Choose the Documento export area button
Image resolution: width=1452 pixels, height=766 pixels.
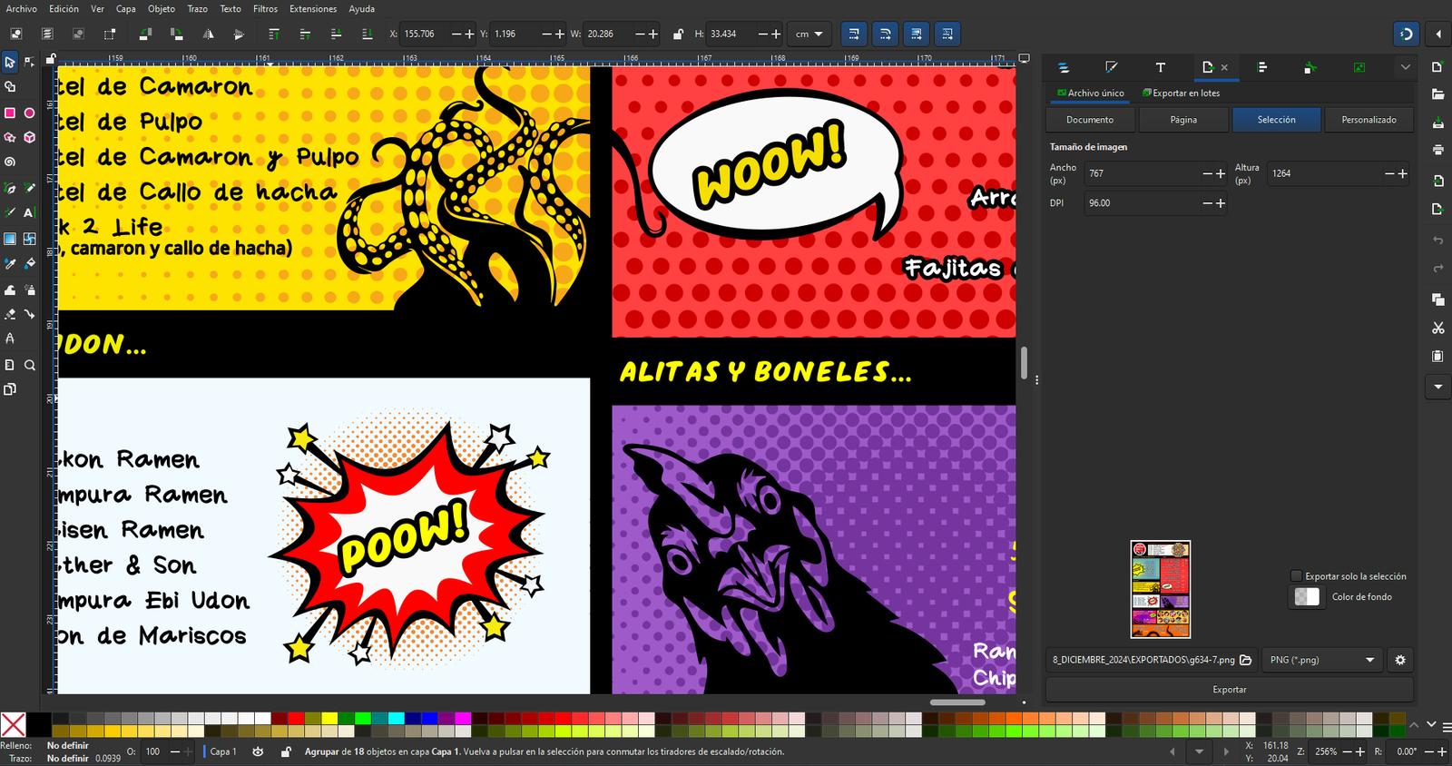[x=1090, y=120]
